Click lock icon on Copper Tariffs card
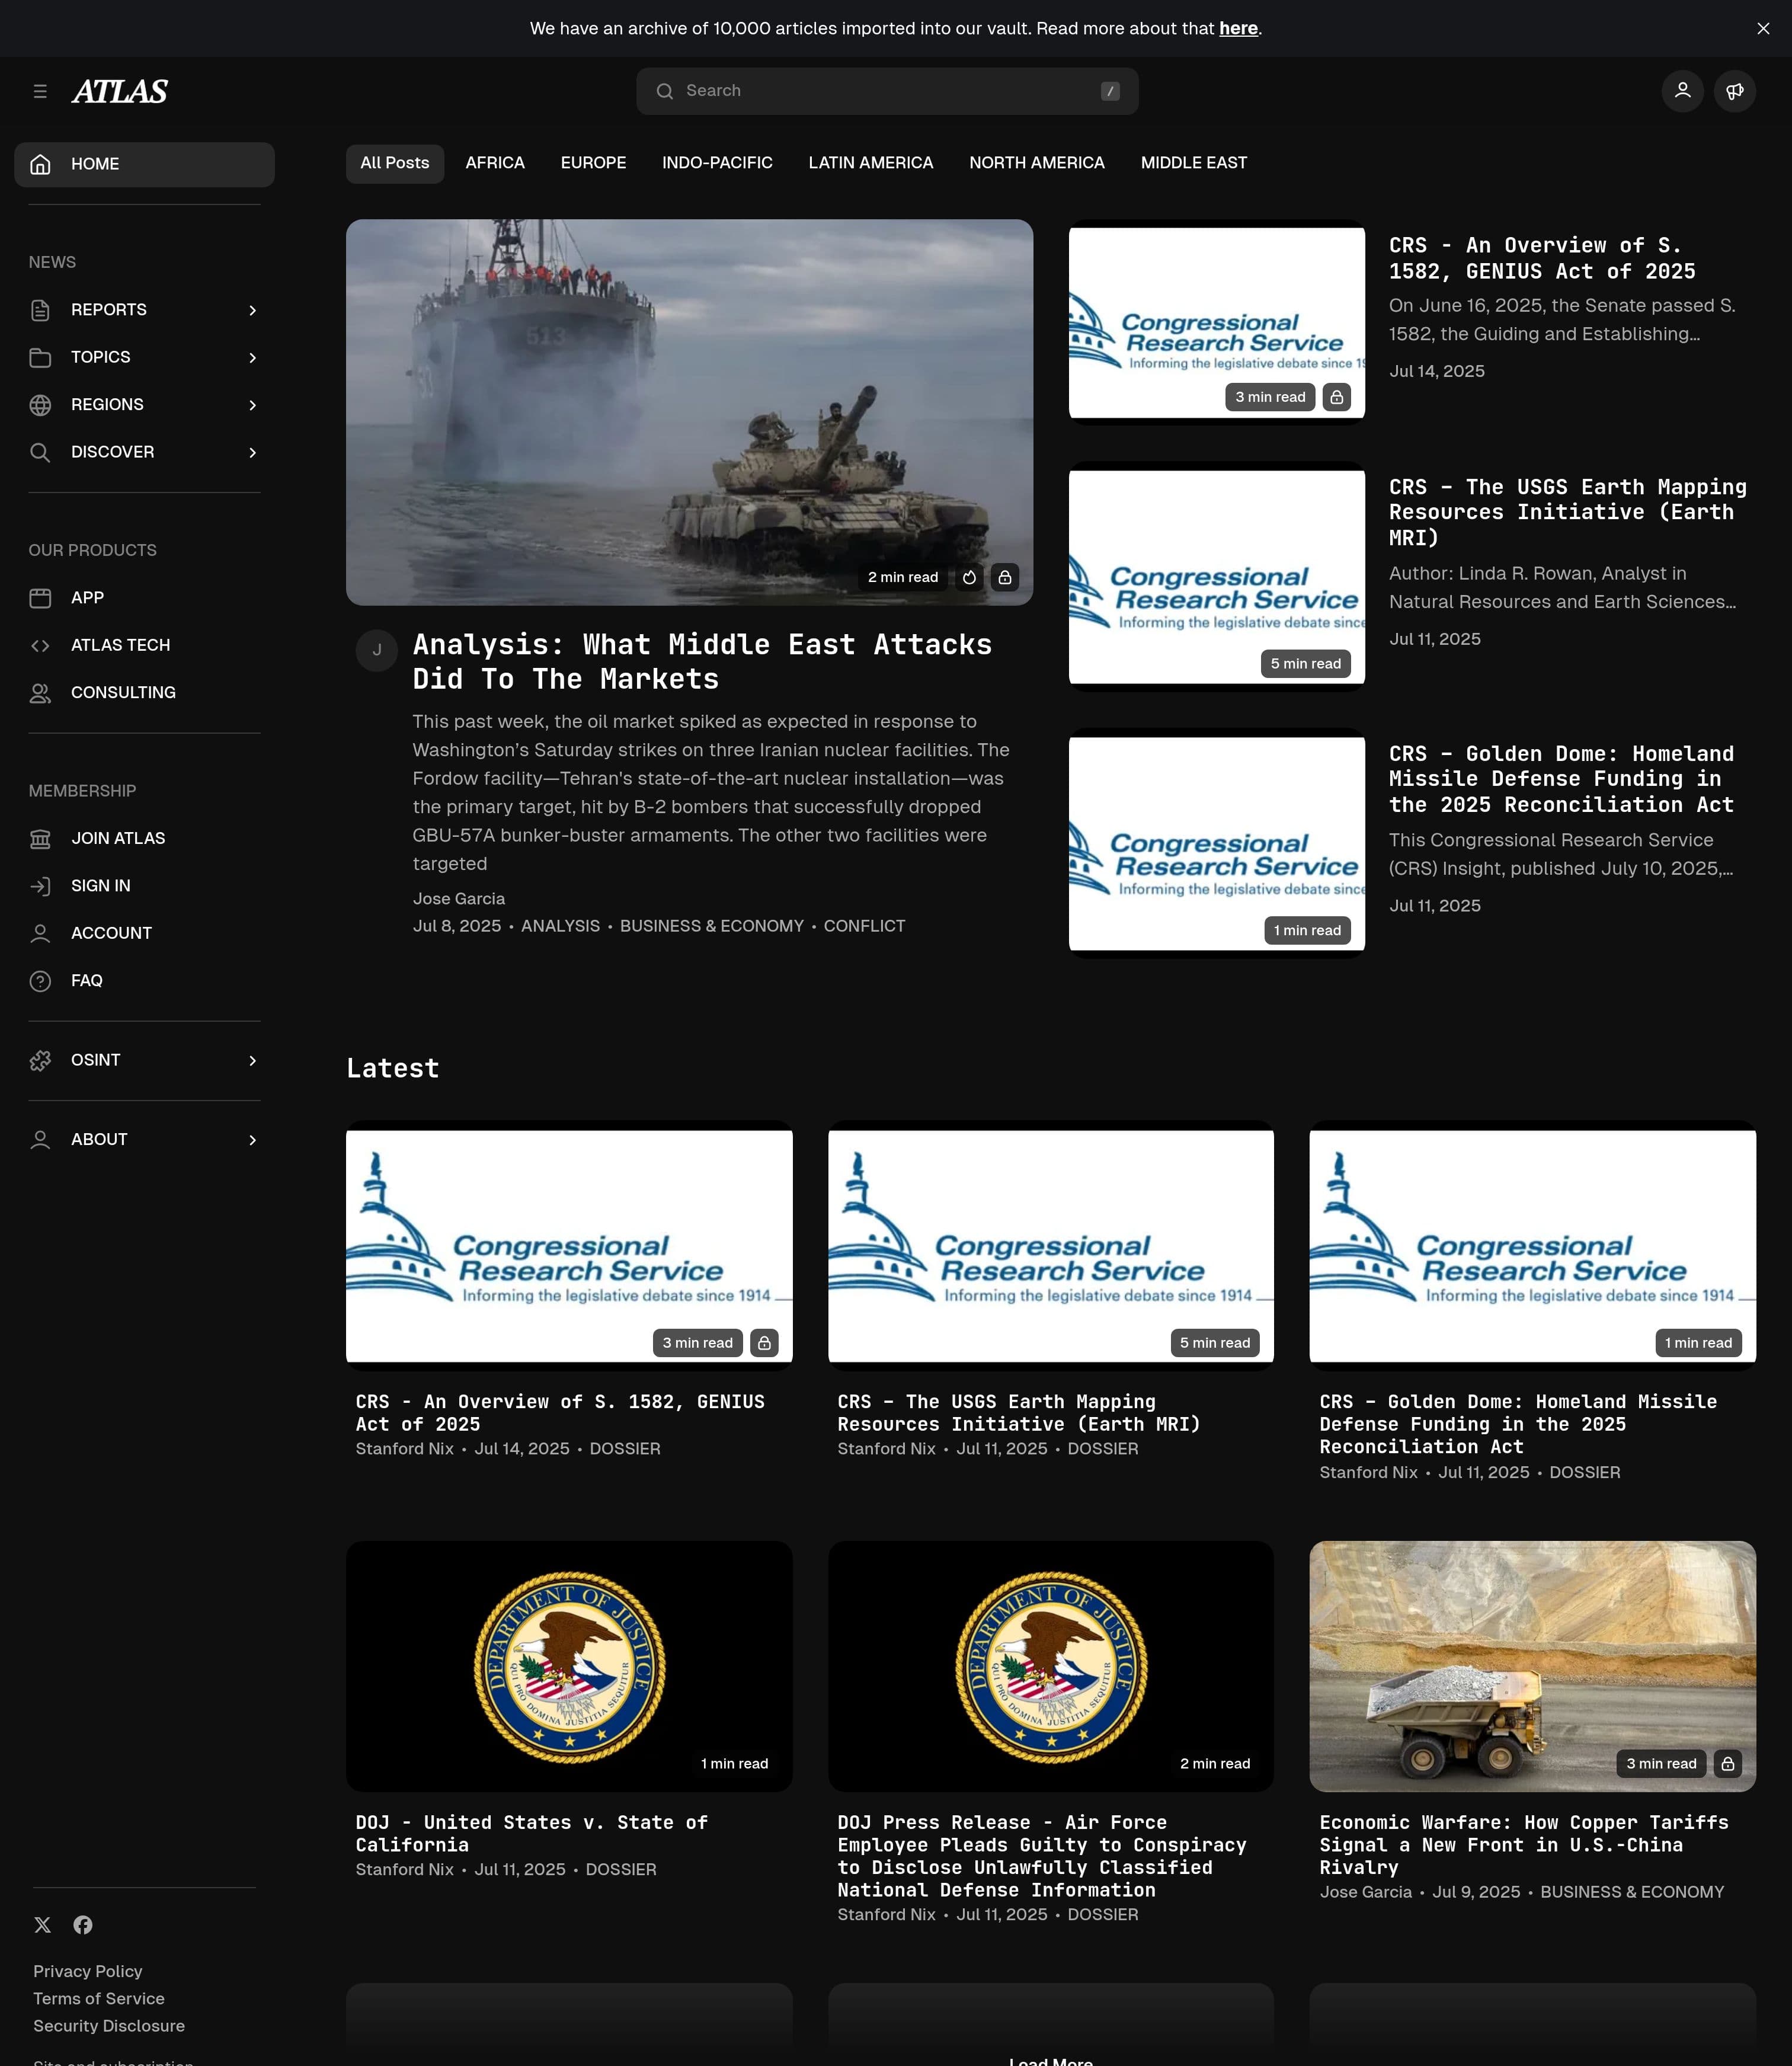1792x2066 pixels. tap(1727, 1763)
